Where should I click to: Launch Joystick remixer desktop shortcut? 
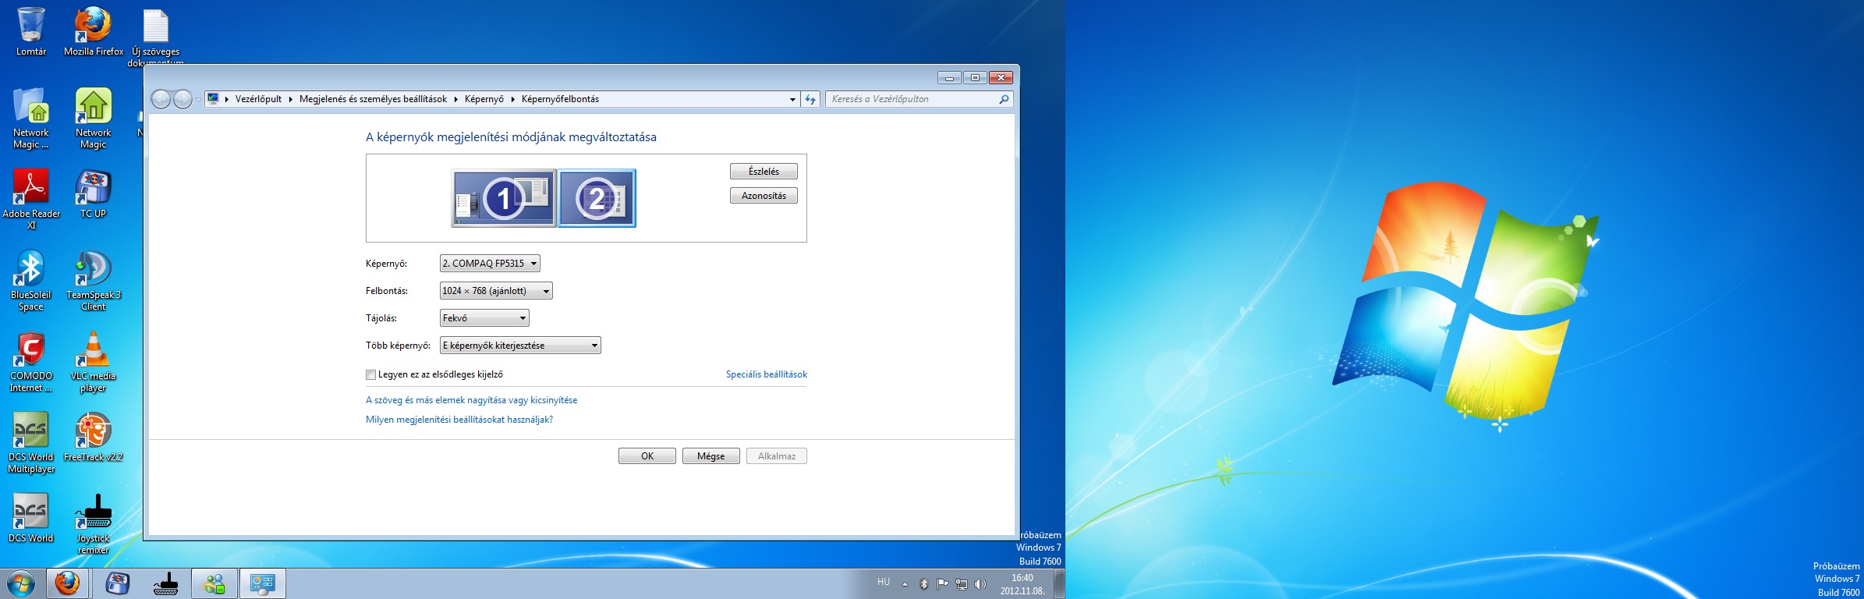pyautogui.click(x=94, y=524)
